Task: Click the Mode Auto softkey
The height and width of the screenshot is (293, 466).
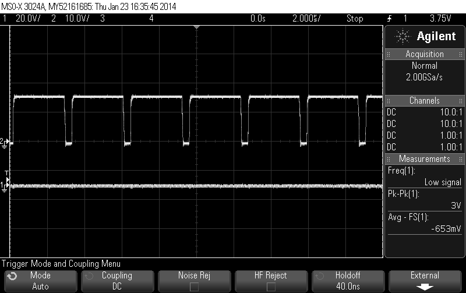Action: click(40, 281)
